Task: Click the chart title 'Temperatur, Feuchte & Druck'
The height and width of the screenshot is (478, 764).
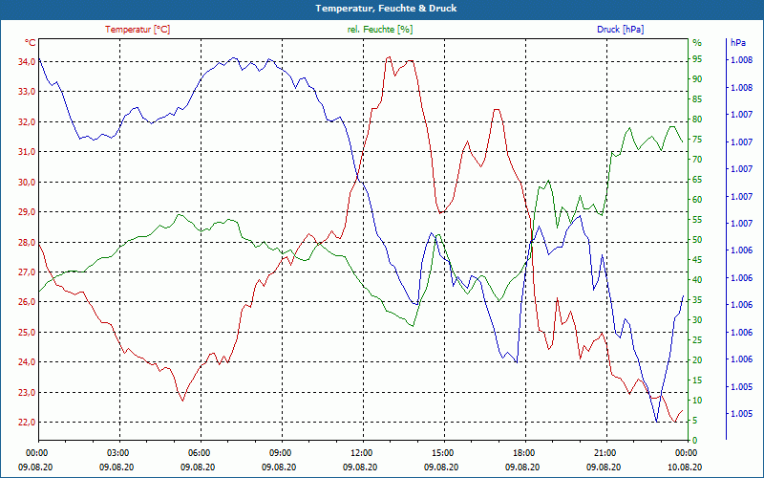Action: click(x=386, y=9)
